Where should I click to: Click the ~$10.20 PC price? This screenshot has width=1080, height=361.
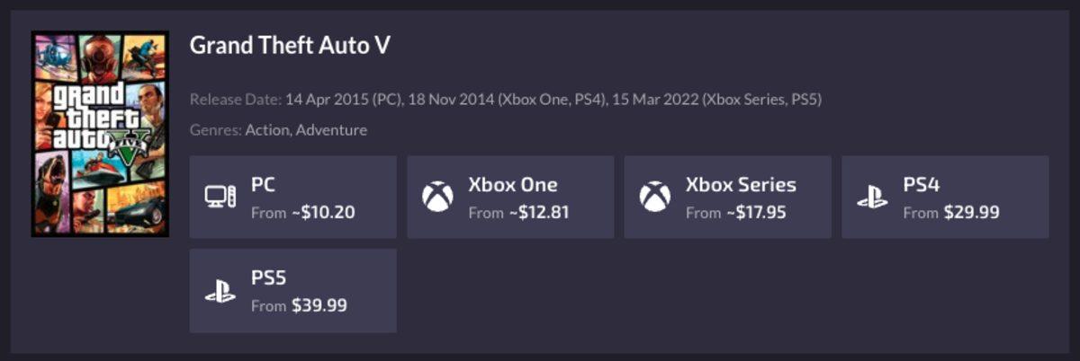coord(322,213)
